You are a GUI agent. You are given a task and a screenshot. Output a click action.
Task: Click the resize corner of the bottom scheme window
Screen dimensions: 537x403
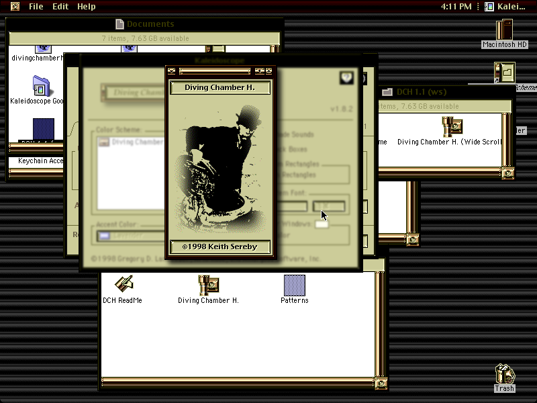[381, 383]
